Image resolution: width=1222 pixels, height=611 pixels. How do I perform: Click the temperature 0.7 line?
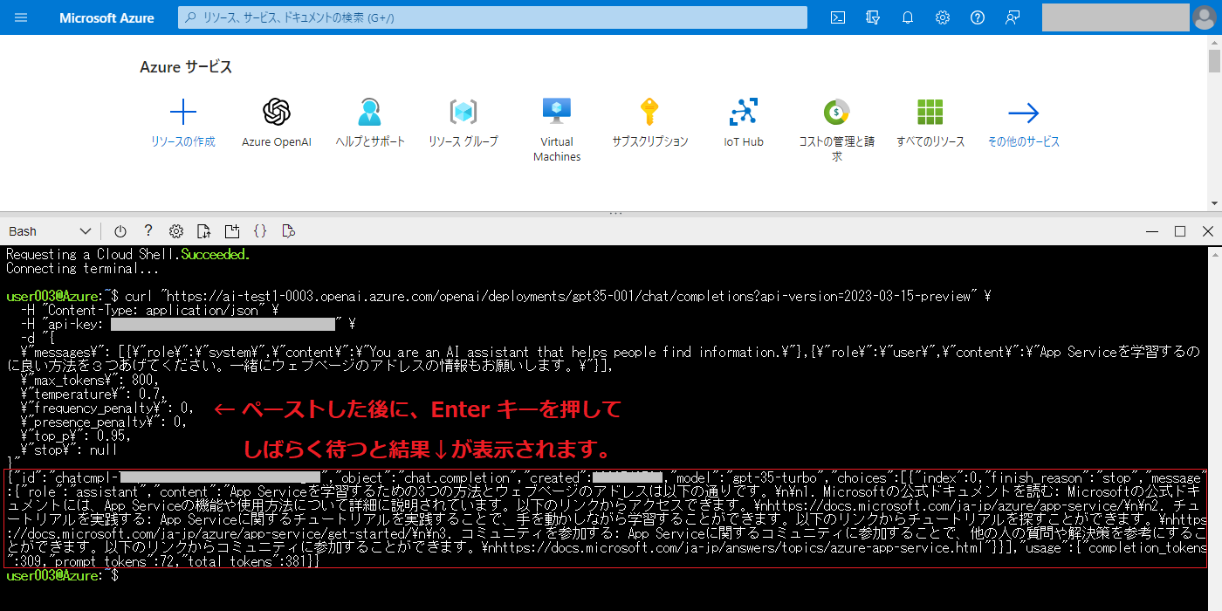tap(93, 394)
